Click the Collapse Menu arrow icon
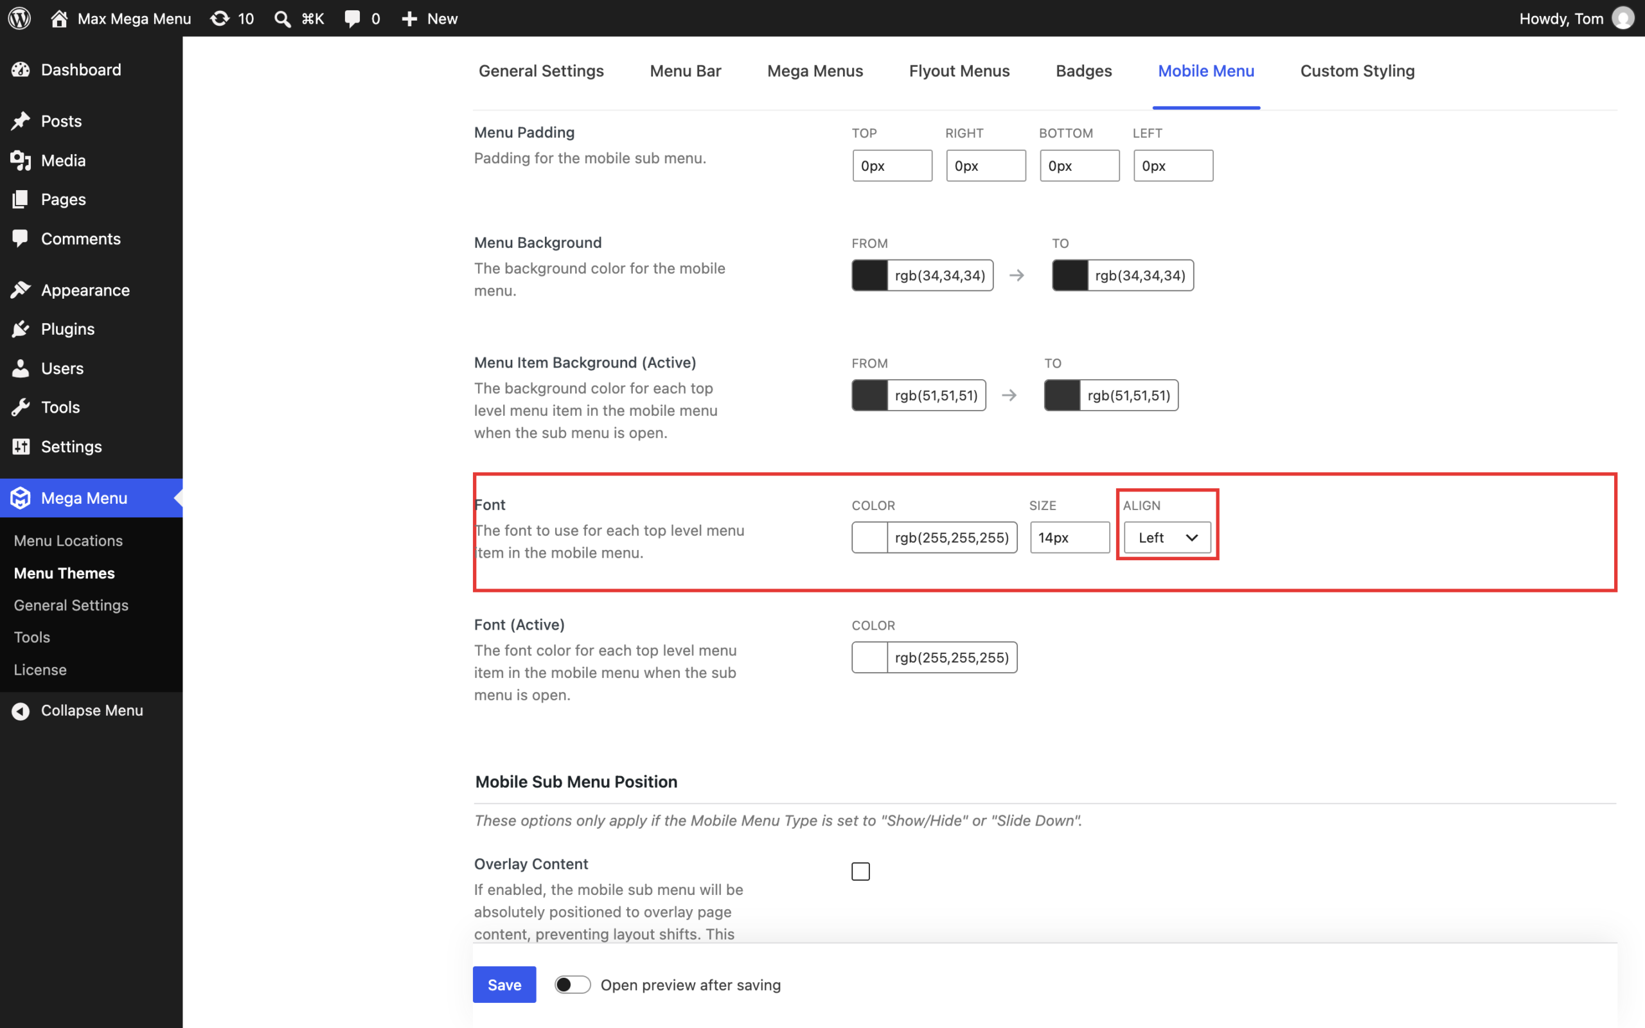This screenshot has width=1645, height=1028. click(x=21, y=711)
